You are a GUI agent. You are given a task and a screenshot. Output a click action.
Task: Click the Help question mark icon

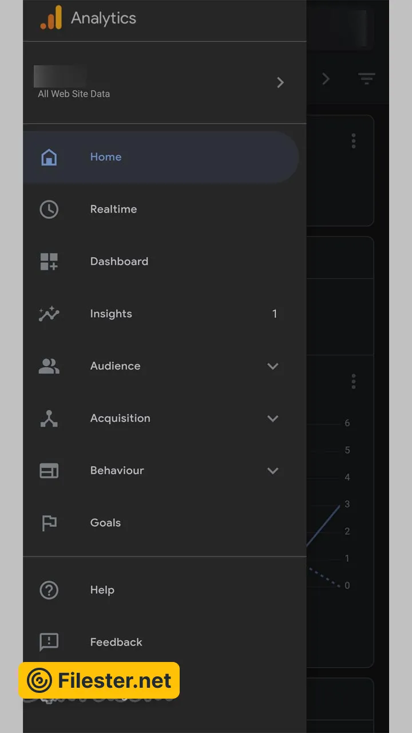pos(49,590)
